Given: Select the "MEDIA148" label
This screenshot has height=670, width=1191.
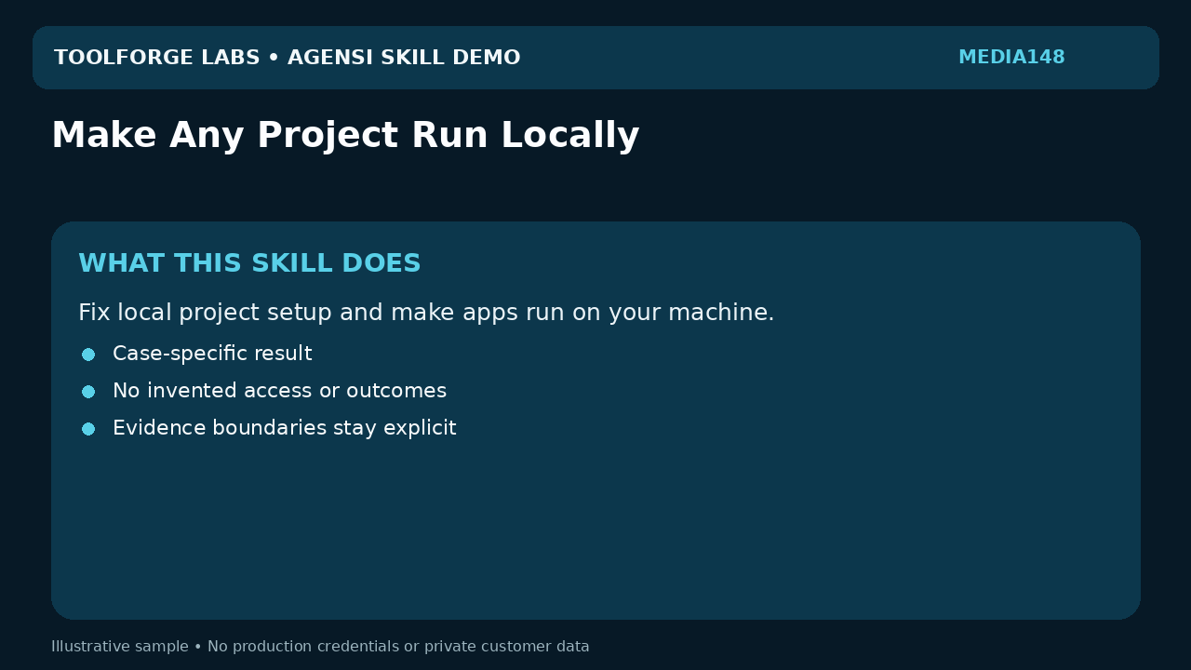Looking at the screenshot, I should pos(1011,58).
